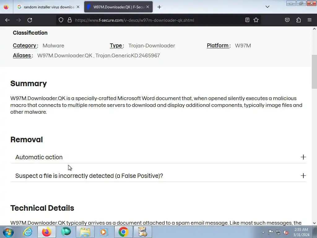Screen dimensions: 317x238
Task: Expand the False Positive section
Action: [x=158, y=176]
